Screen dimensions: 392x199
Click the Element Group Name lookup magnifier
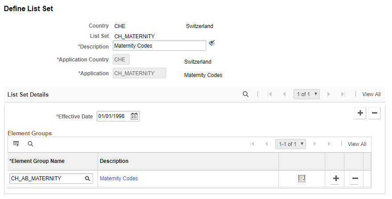coord(88,179)
